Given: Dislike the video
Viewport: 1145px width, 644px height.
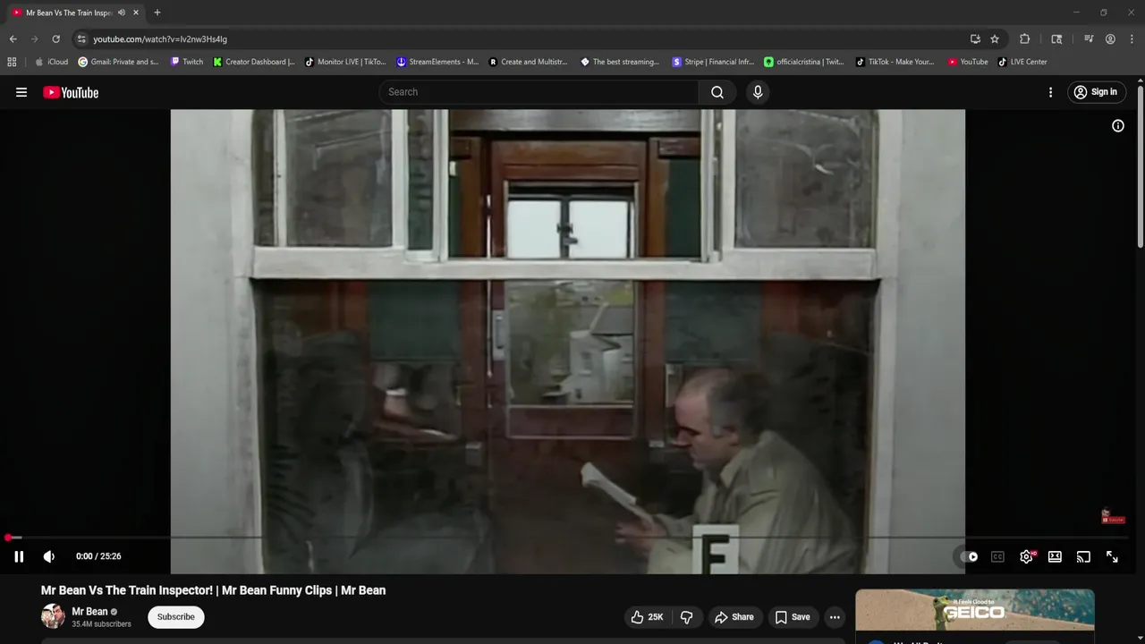Looking at the screenshot, I should [x=687, y=617].
